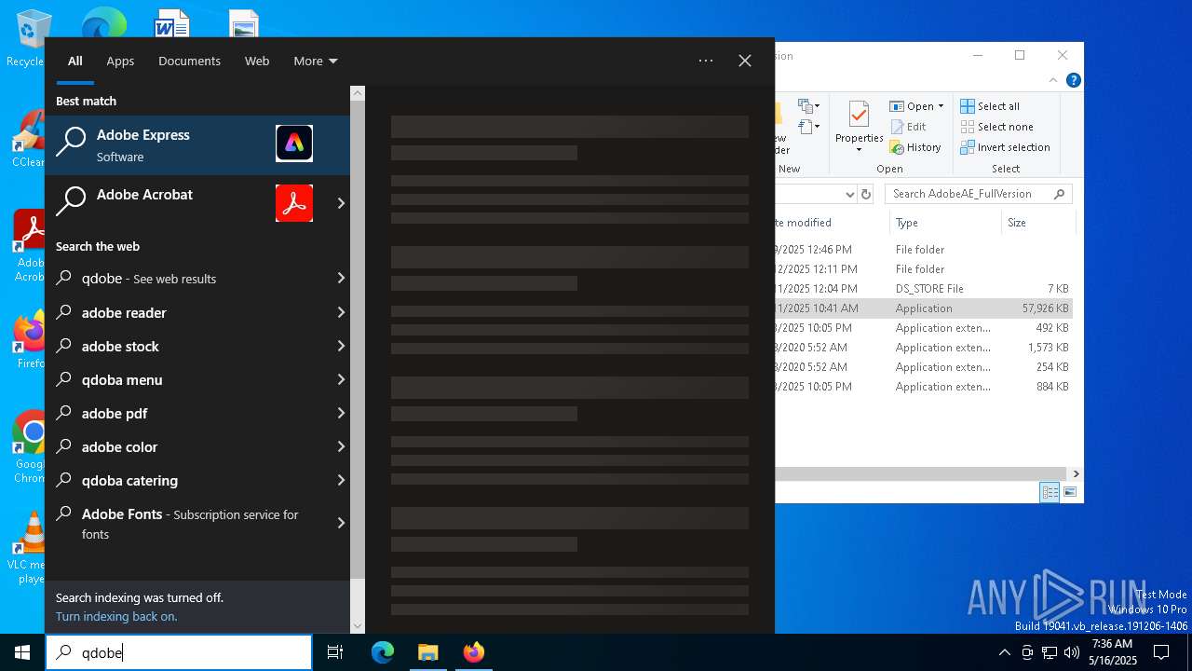1192x671 pixels.
Task: Select the All search tab
Action: 75,61
